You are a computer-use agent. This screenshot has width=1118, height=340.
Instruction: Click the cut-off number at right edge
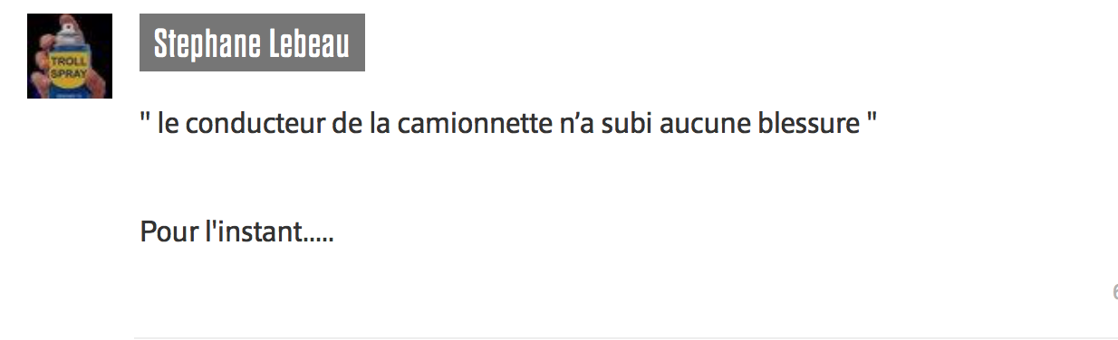click(x=1114, y=291)
